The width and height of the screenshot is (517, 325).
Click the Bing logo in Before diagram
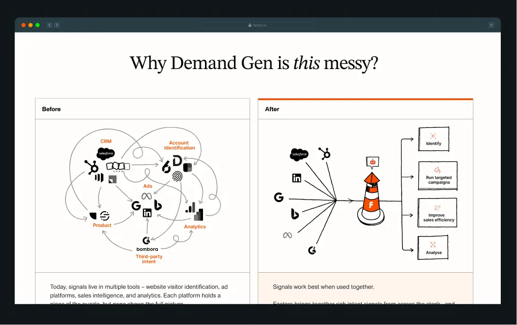(x=158, y=205)
